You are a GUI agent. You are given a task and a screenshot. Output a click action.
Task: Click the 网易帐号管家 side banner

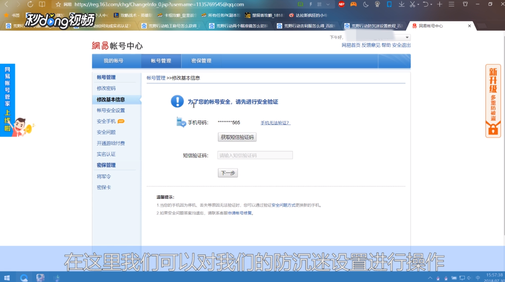[x=7, y=100]
